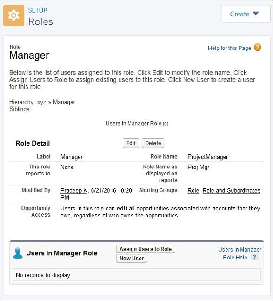Click the No records to display row
Viewport: 273px width, 301px height.
coord(137,275)
